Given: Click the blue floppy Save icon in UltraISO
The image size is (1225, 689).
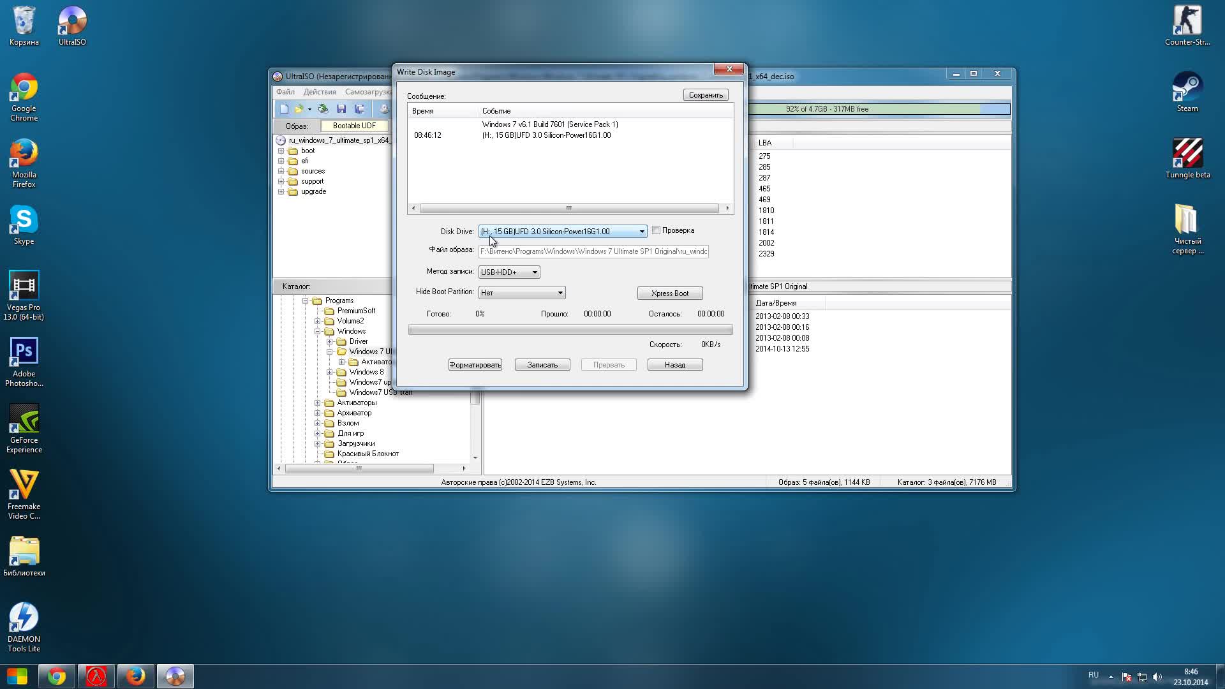Looking at the screenshot, I should [x=341, y=109].
